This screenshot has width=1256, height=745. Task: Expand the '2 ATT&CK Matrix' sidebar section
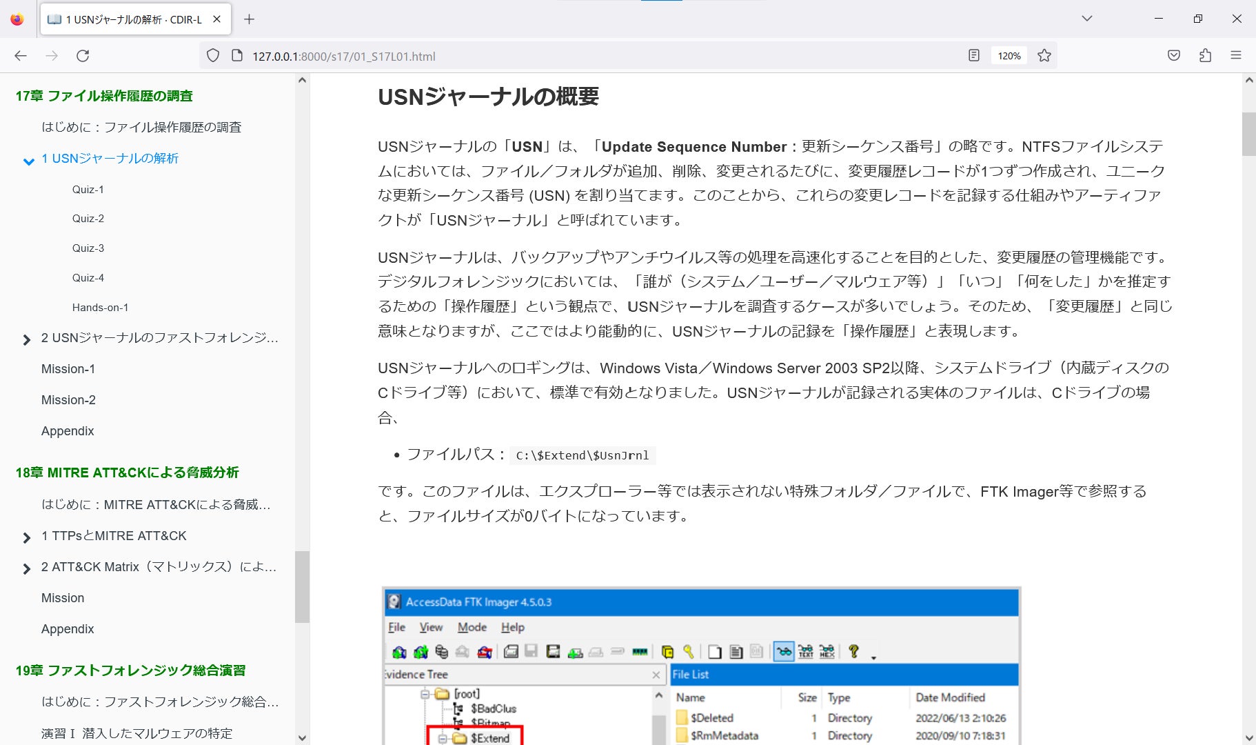pyautogui.click(x=27, y=568)
